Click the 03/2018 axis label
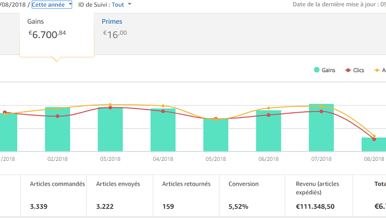 coord(110,159)
